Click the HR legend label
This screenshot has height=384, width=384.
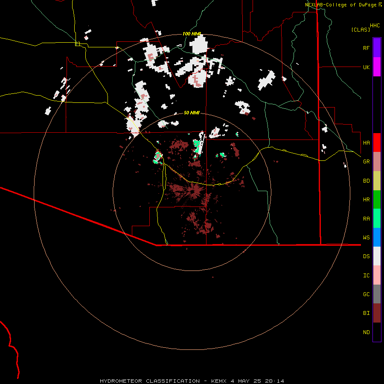point(366,200)
